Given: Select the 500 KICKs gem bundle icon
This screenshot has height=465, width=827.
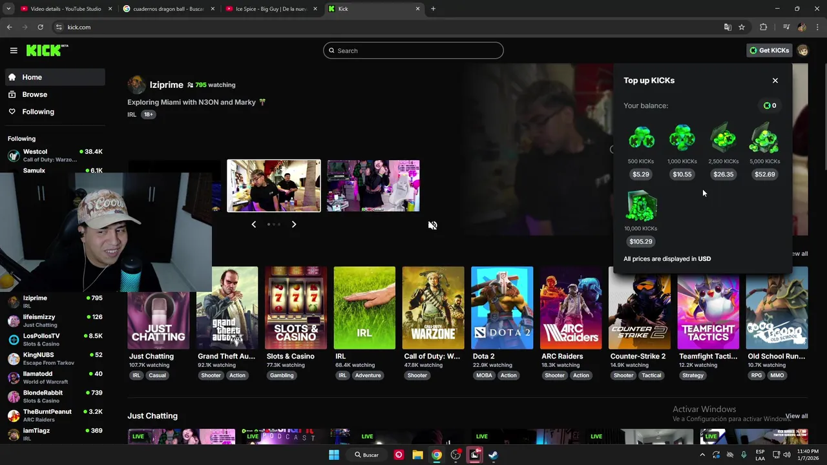Looking at the screenshot, I should pyautogui.click(x=641, y=138).
